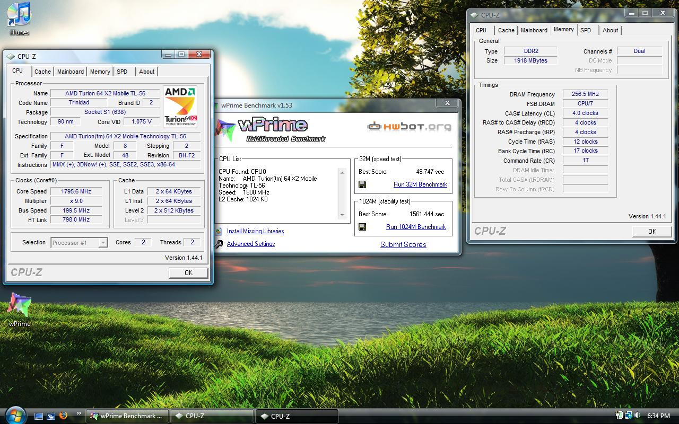Open About tab in left CPU-Z window
679x424 pixels.
[x=147, y=72]
